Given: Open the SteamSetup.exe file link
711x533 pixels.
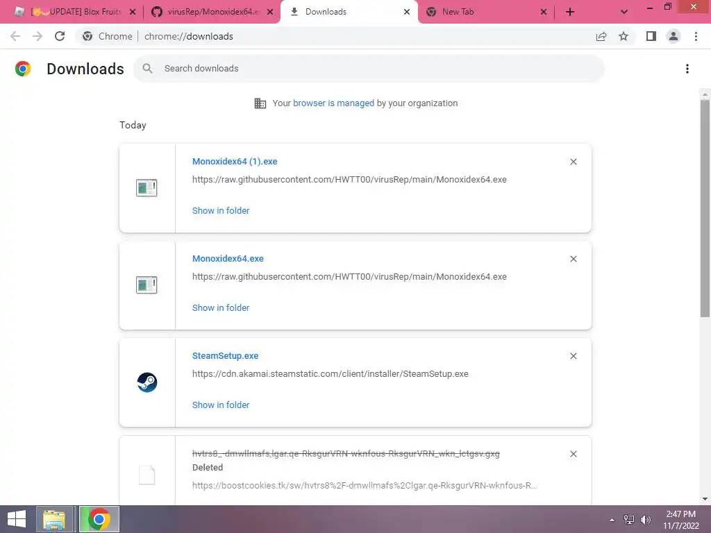Looking at the screenshot, I should tap(226, 356).
